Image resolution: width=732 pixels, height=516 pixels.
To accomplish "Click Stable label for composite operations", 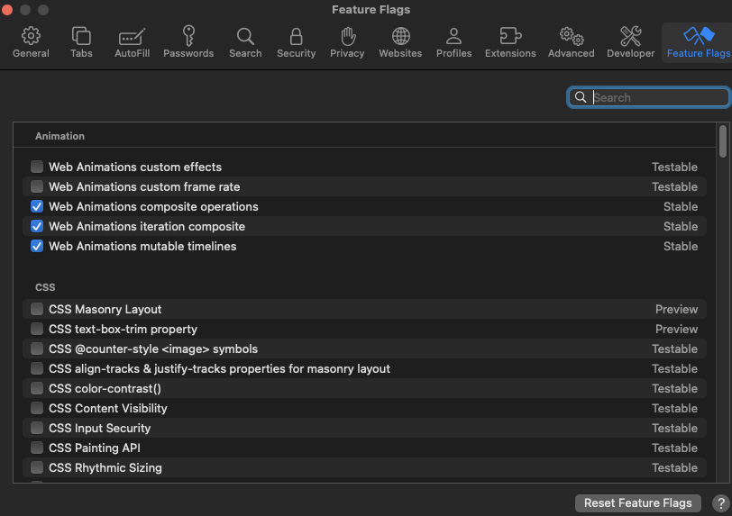I will (x=681, y=207).
